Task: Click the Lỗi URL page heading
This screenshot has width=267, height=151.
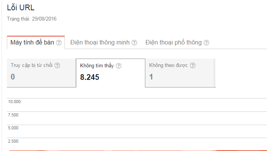Action: [21, 8]
